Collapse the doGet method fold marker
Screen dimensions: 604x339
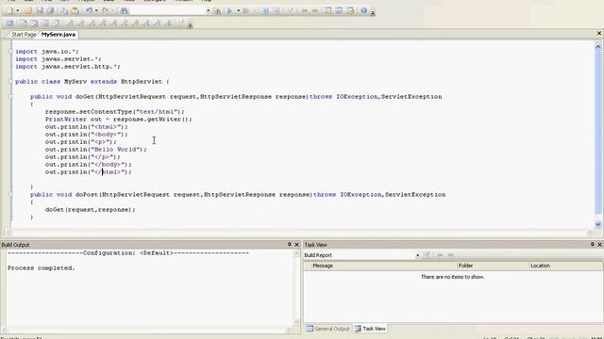pyautogui.click(x=10, y=96)
